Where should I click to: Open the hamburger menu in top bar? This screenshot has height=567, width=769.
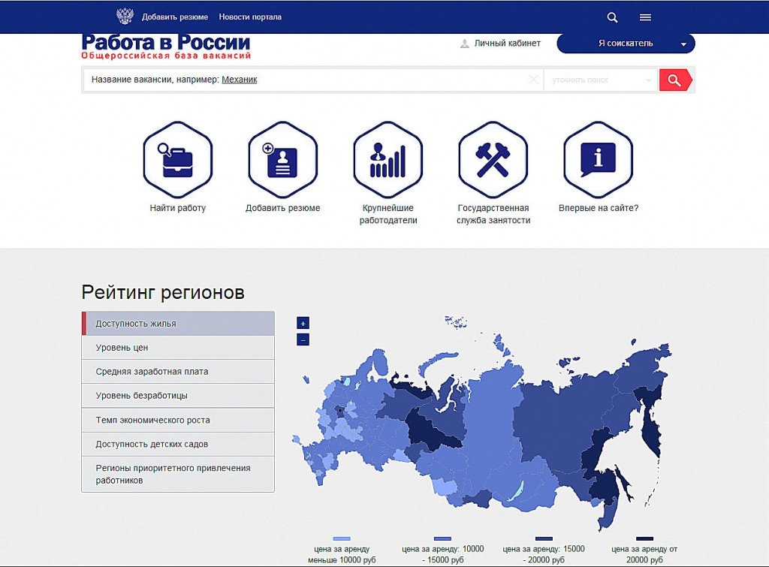645,17
